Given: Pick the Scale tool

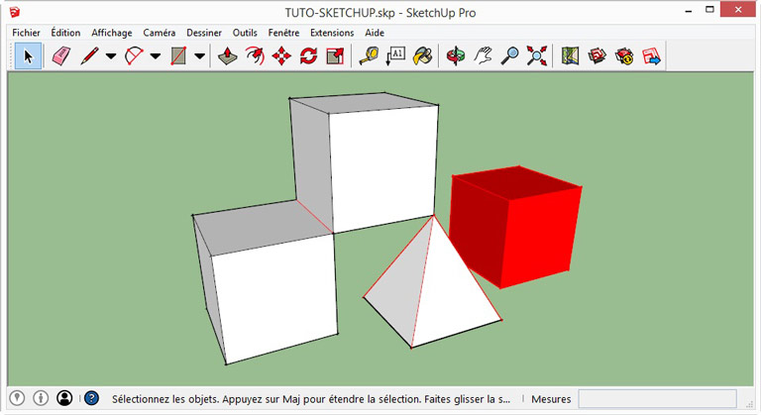Looking at the screenshot, I should click(335, 56).
